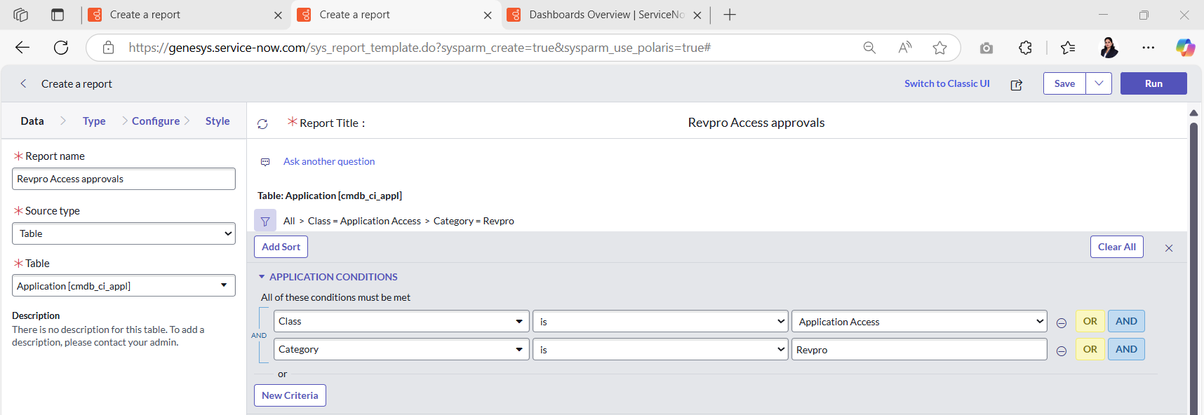Add OR condition to Category row
This screenshot has height=415, width=1204.
1090,349
